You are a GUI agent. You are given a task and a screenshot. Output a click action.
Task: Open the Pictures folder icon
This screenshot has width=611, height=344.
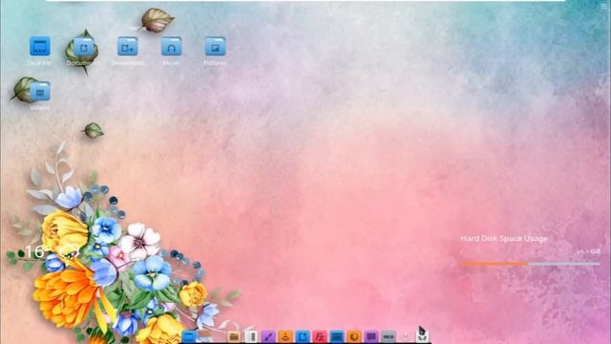215,47
